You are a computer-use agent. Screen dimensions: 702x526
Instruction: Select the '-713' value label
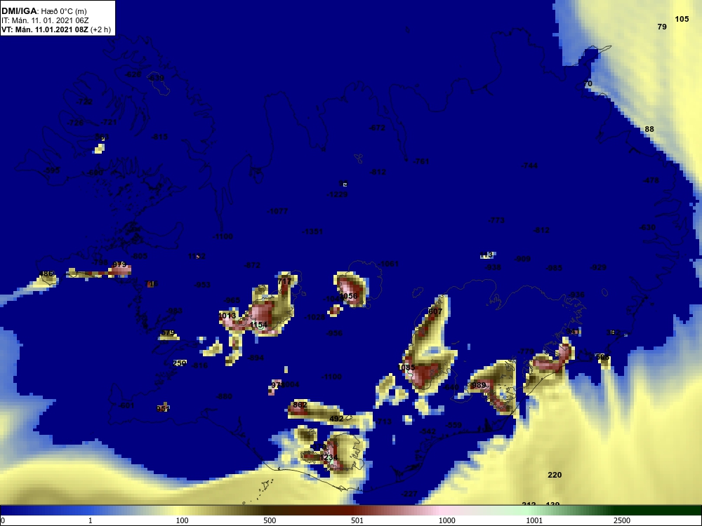(x=383, y=422)
